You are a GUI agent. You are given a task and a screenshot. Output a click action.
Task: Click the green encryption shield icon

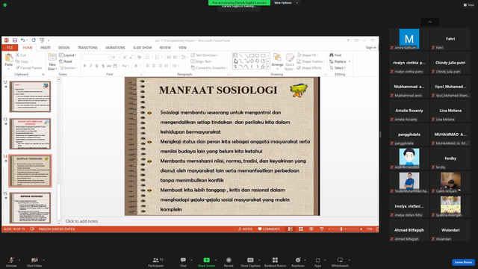(x=5, y=5)
